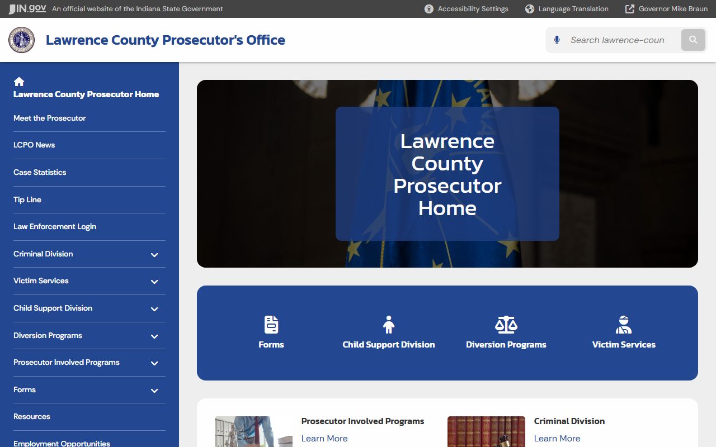The image size is (716, 447).
Task: Focus the site search input field
Action: pyautogui.click(x=618, y=40)
